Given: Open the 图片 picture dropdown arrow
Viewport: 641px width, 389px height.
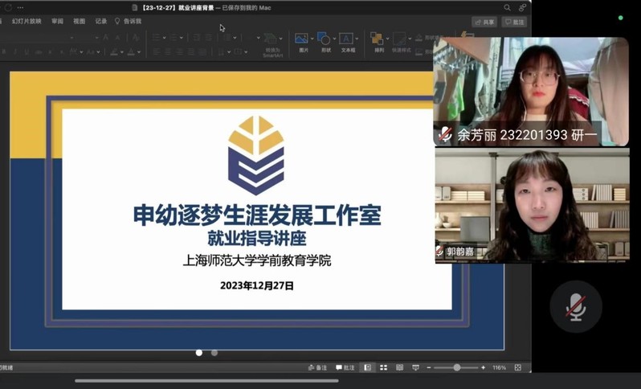Looking at the screenshot, I should pos(312,39).
